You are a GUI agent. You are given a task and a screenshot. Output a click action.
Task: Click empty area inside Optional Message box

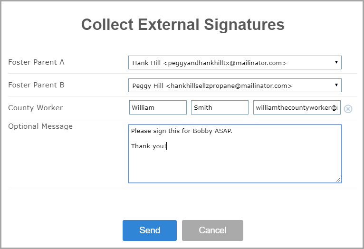tap(235, 166)
